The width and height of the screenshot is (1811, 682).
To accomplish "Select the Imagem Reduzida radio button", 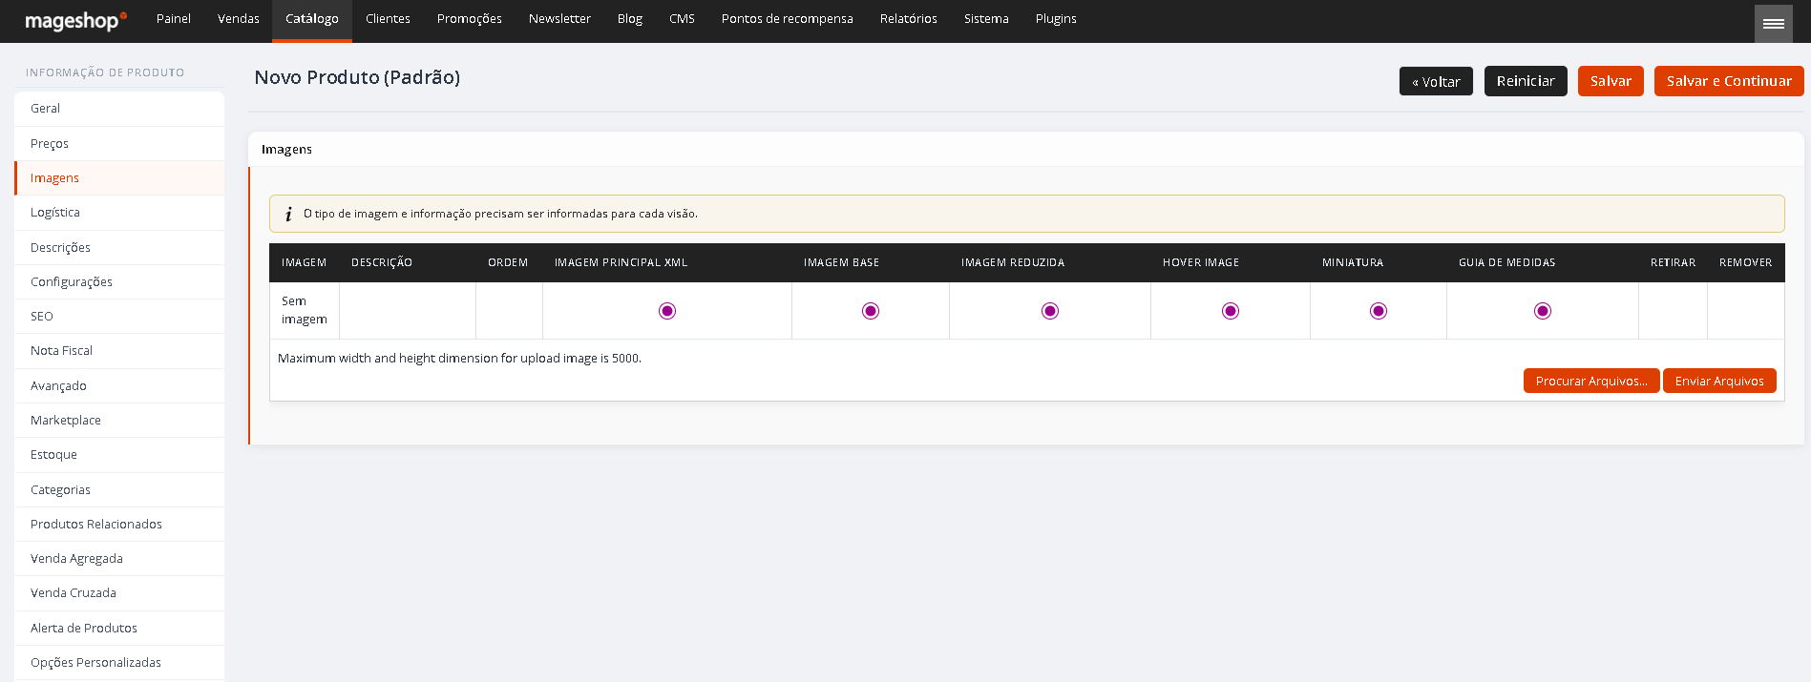I will pos(1050,311).
